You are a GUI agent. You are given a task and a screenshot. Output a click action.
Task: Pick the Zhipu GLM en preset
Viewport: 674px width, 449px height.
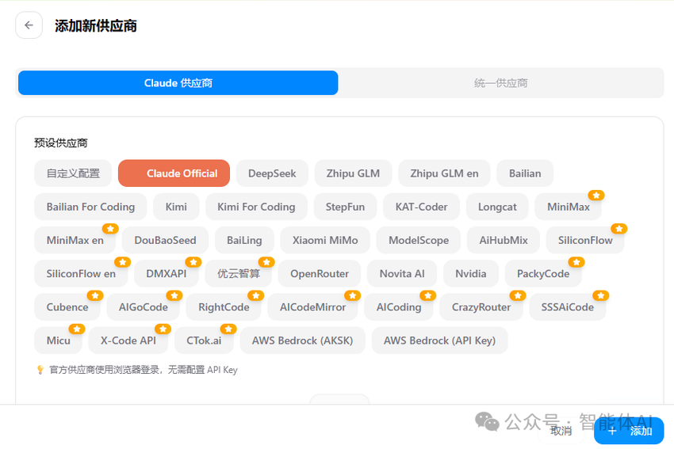coord(444,173)
